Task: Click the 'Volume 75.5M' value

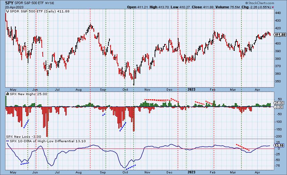Action: point(227,7)
